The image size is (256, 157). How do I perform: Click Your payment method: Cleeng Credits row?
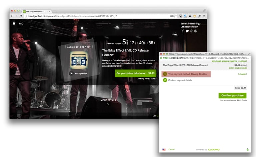186,74
